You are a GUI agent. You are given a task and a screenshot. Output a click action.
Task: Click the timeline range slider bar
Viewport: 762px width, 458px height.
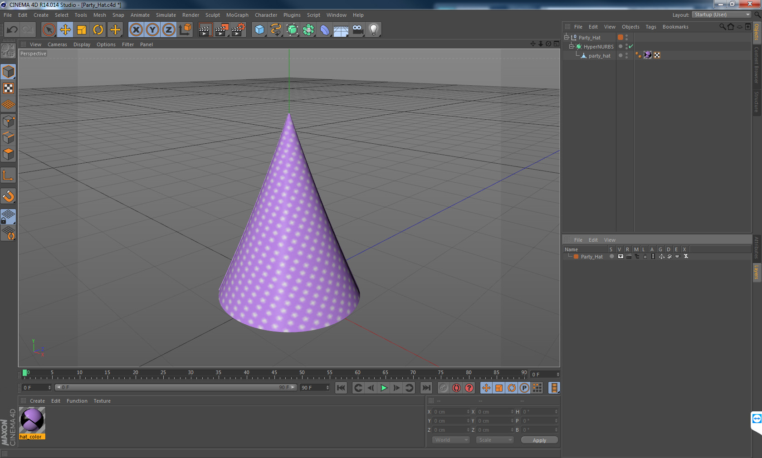point(176,387)
